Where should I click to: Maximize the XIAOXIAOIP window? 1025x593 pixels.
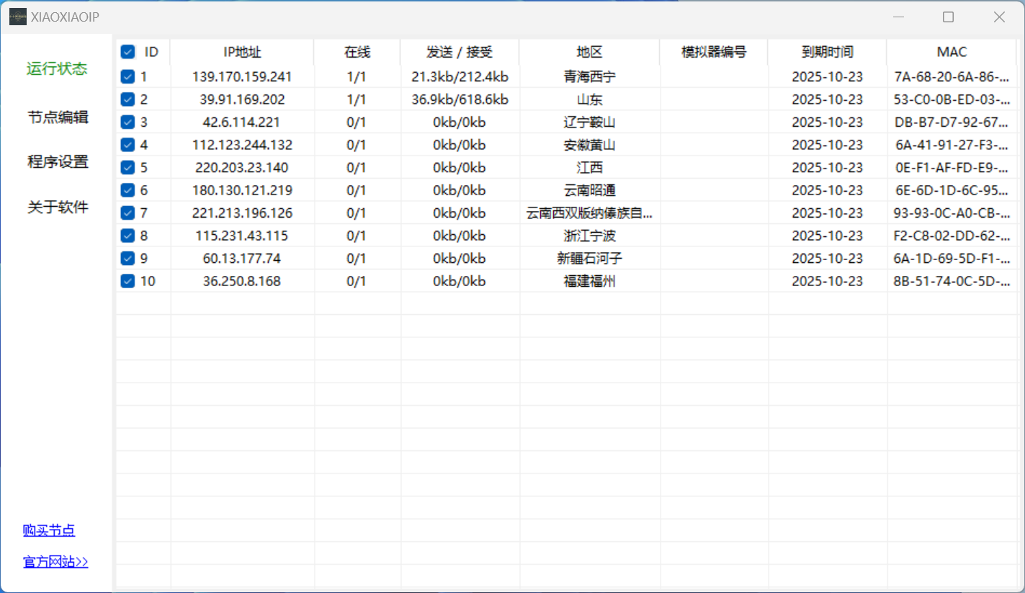click(948, 17)
